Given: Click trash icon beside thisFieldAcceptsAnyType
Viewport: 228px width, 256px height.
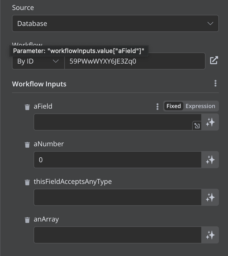Looking at the screenshot, I should click(x=27, y=182).
